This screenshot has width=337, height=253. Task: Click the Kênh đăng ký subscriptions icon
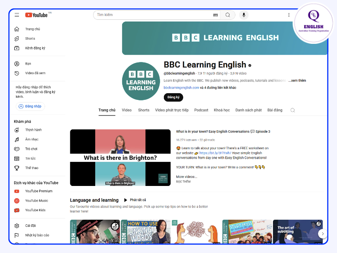click(17, 48)
